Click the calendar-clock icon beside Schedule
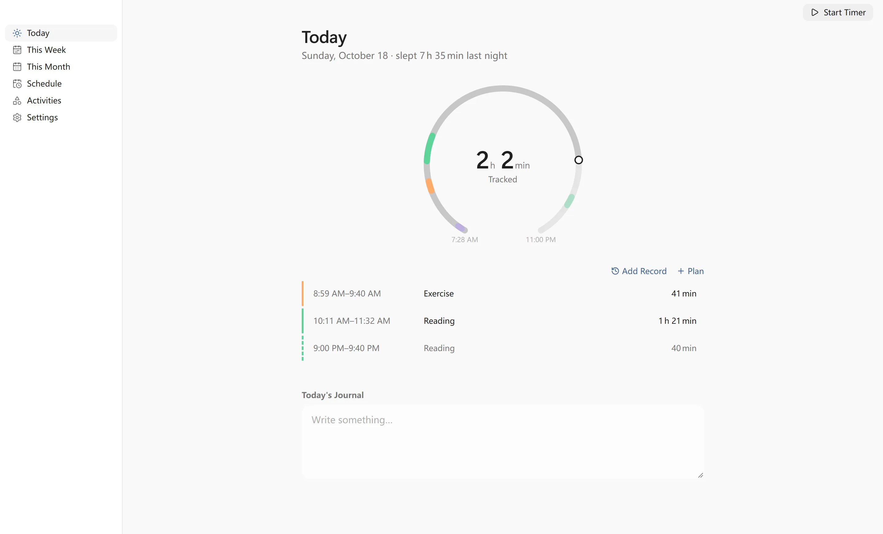This screenshot has height=534, width=883. click(17, 83)
